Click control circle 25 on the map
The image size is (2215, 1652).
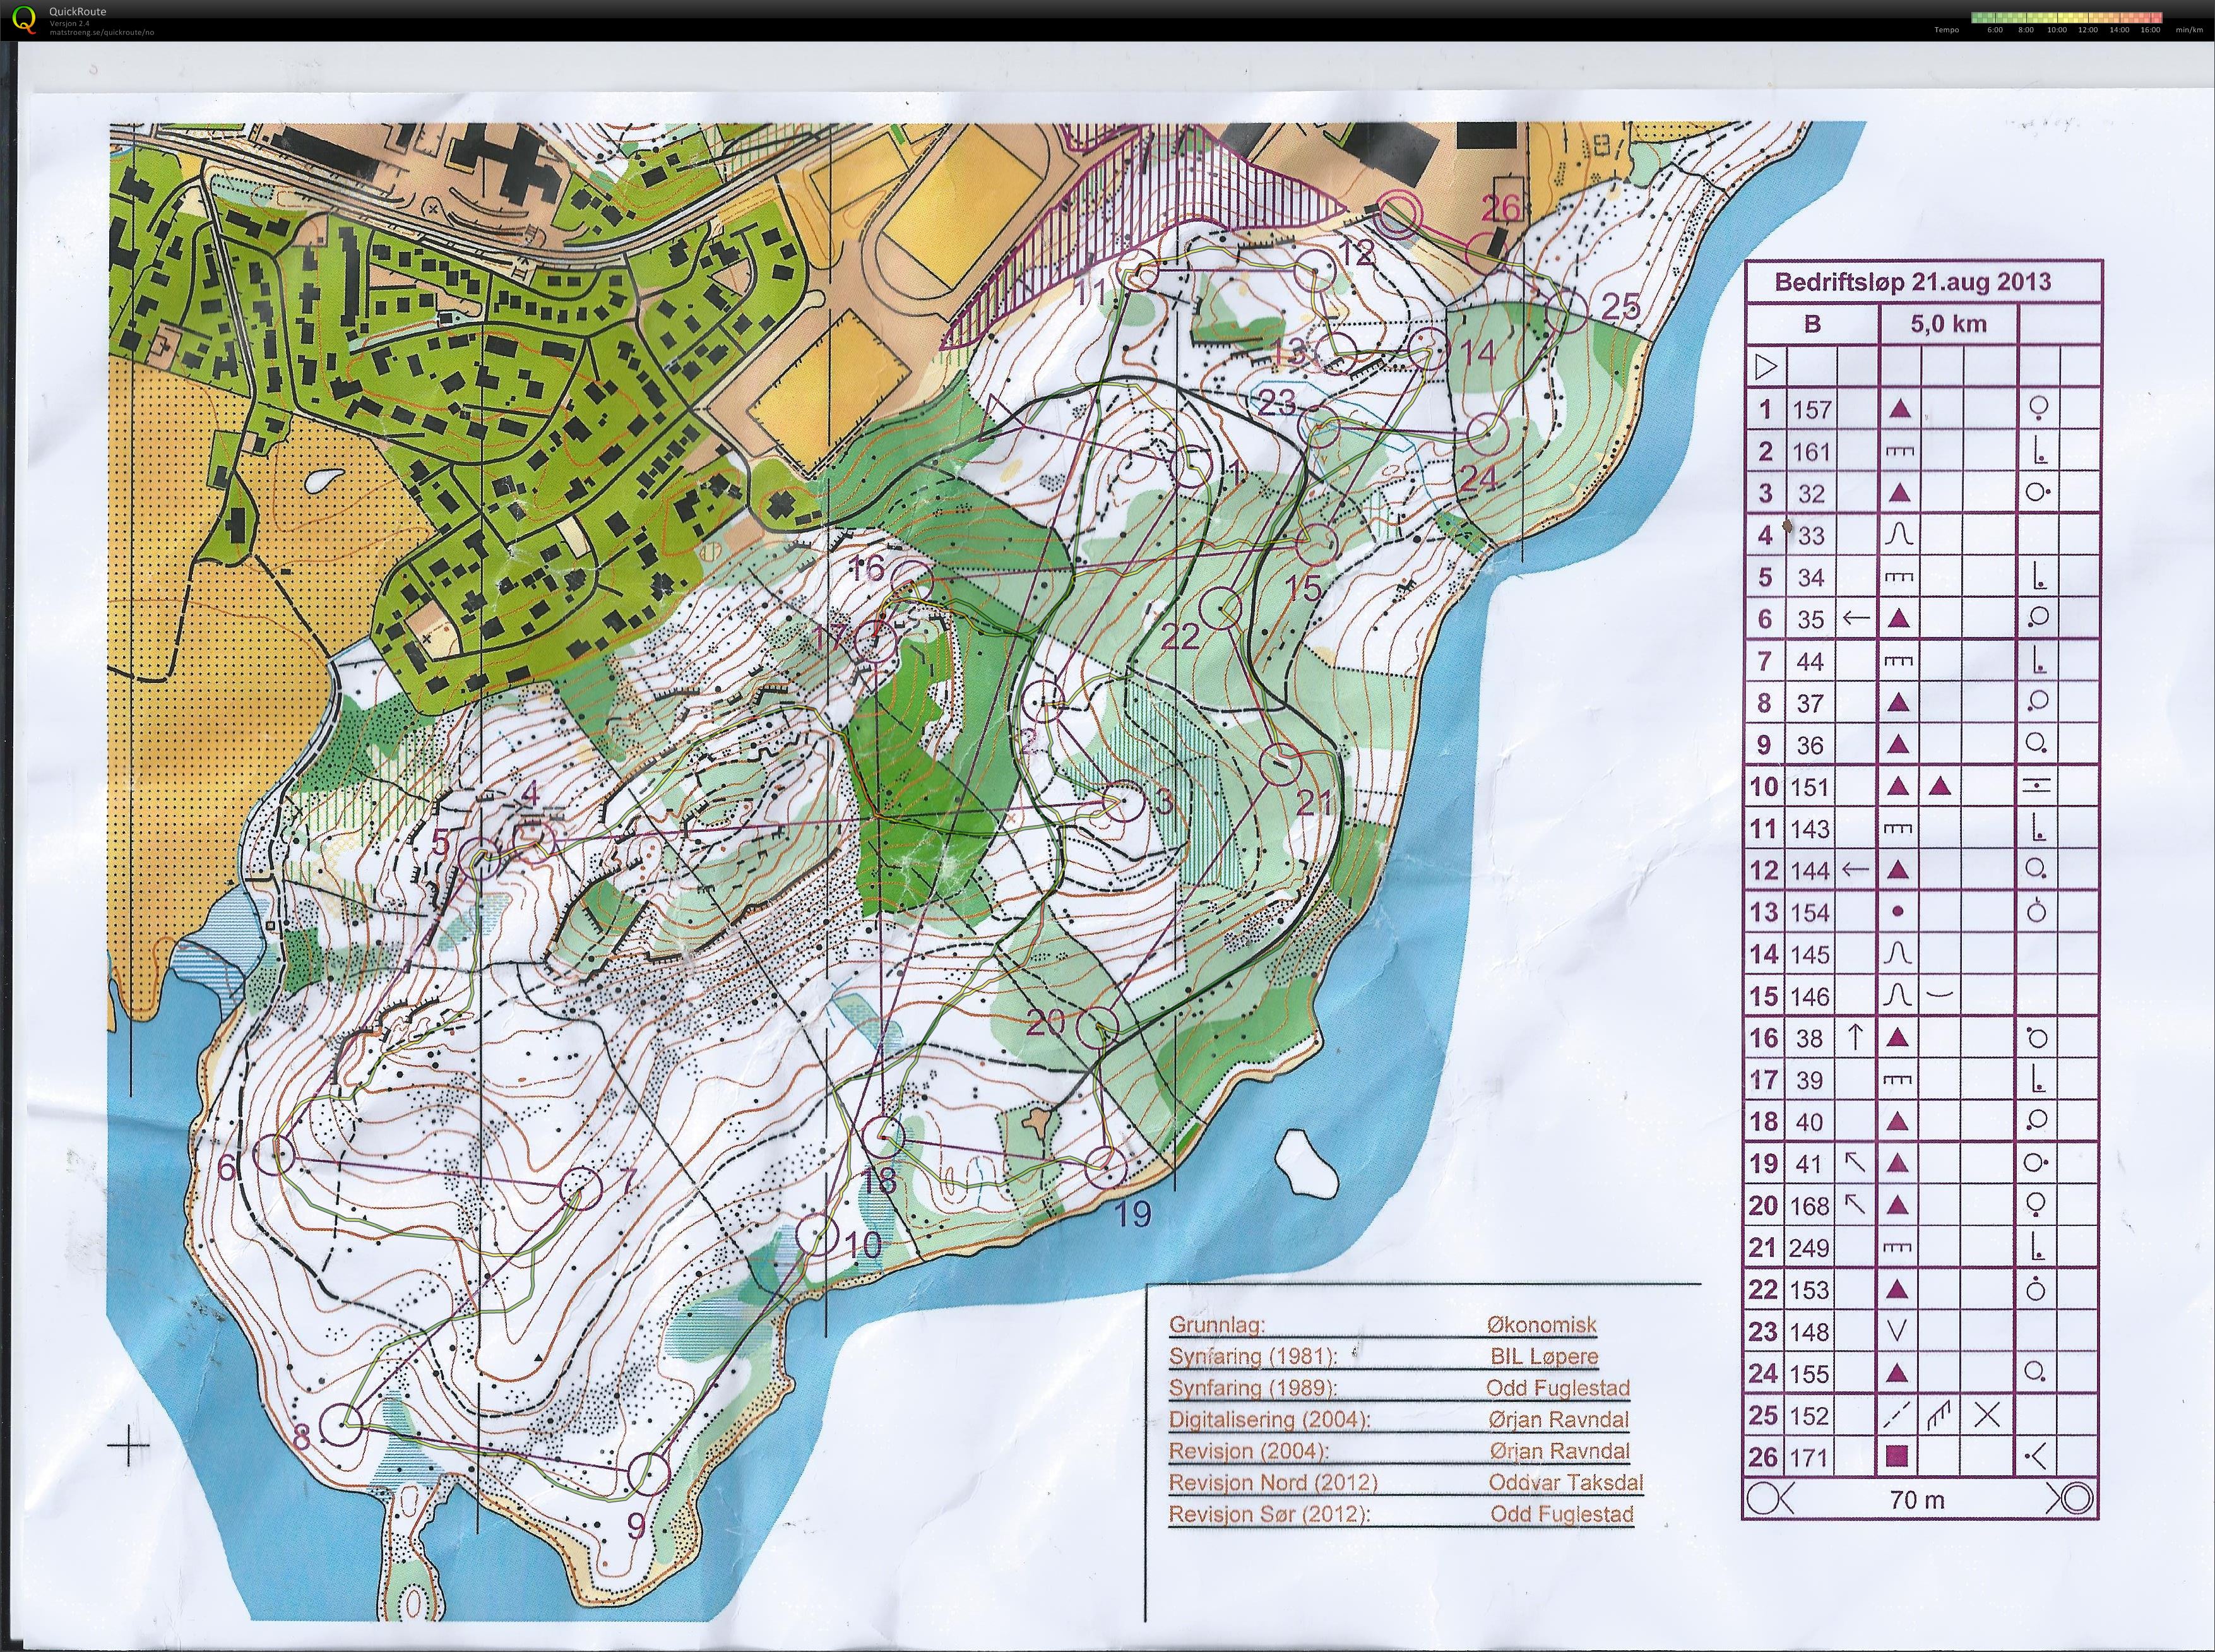[x=1567, y=312]
